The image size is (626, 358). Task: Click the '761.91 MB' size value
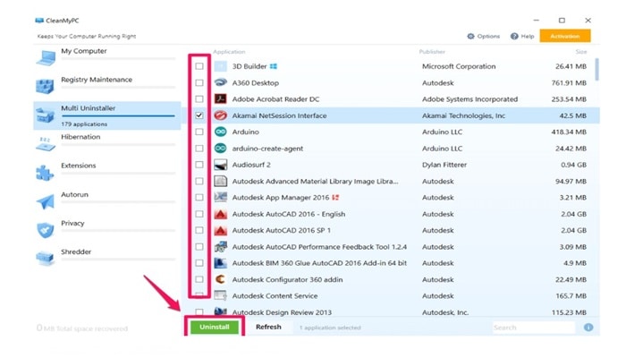[569, 82]
